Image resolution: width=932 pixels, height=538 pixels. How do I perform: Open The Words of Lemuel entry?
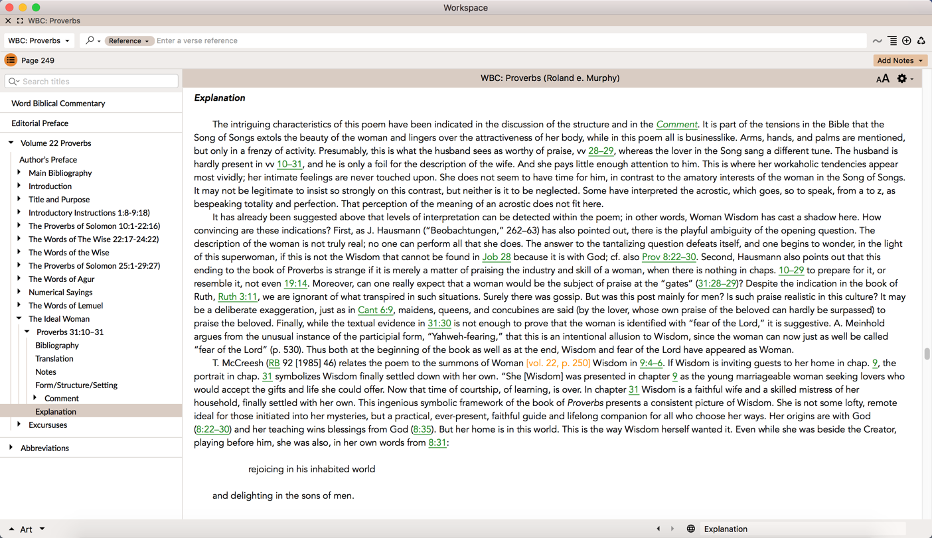coord(66,306)
